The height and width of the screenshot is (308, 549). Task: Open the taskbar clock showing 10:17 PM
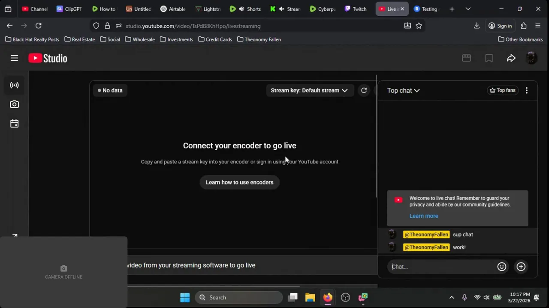coord(520,297)
